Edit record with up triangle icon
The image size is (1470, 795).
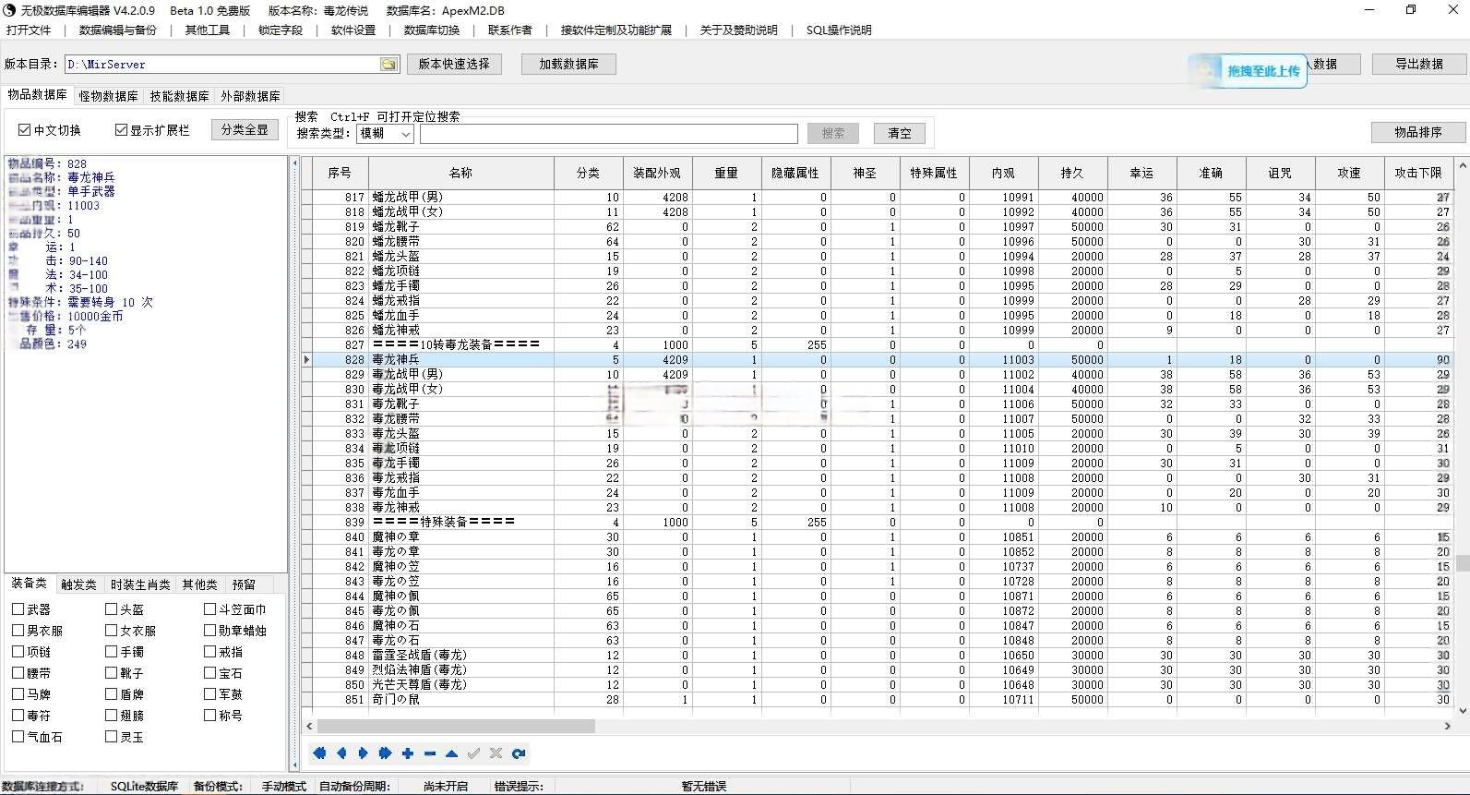click(451, 753)
